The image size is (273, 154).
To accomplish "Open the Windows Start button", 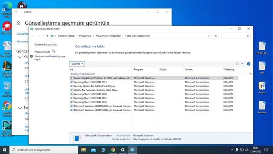I will click(x=5, y=150).
